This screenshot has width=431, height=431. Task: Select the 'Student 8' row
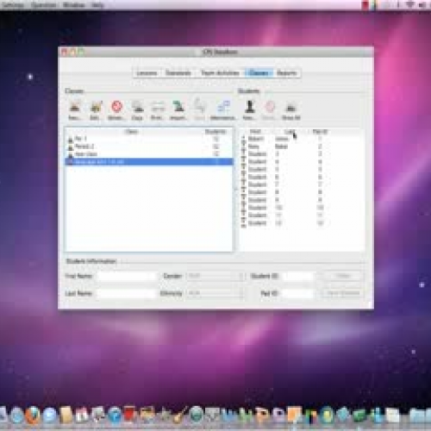(x=302, y=192)
